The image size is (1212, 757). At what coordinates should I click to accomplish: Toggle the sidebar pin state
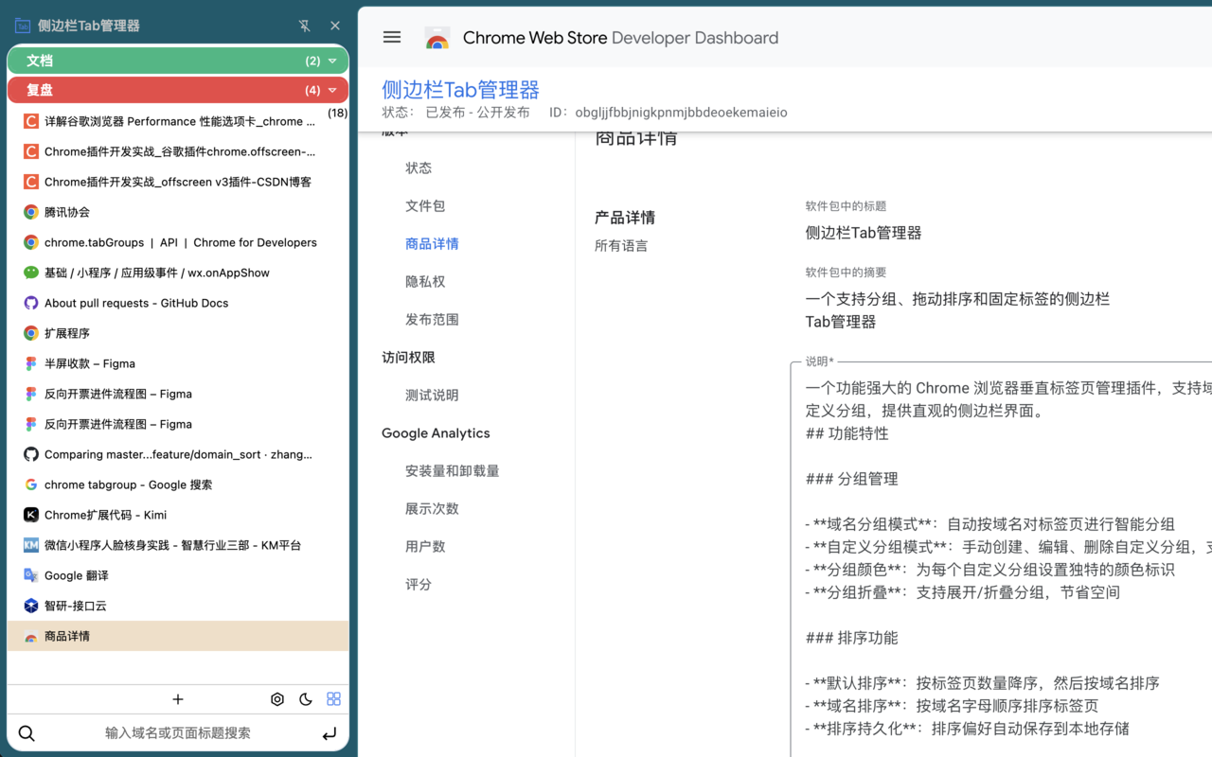click(x=304, y=26)
